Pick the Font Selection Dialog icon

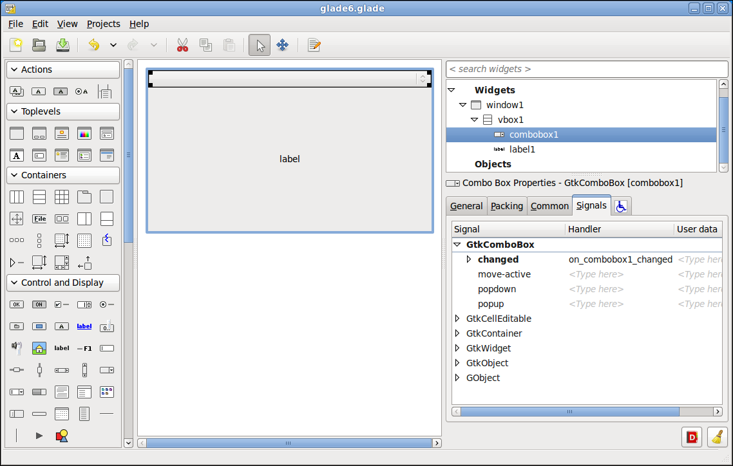point(17,156)
